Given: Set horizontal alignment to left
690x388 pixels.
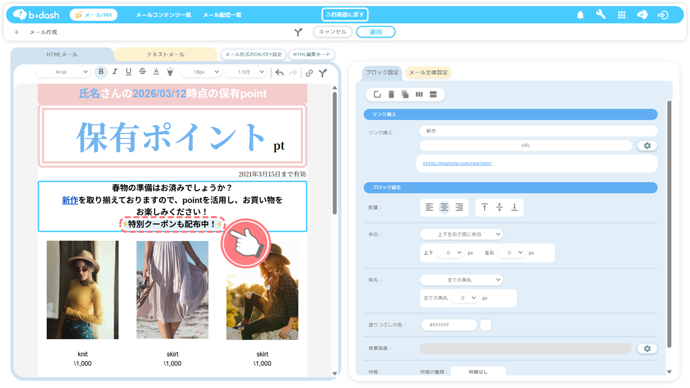Looking at the screenshot, I should [x=429, y=207].
